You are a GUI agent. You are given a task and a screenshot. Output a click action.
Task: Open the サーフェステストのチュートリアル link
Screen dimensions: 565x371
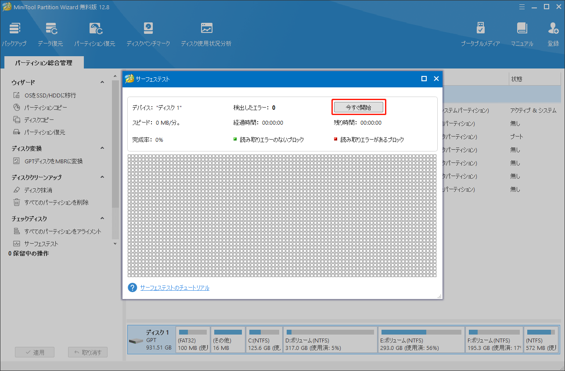(x=175, y=288)
